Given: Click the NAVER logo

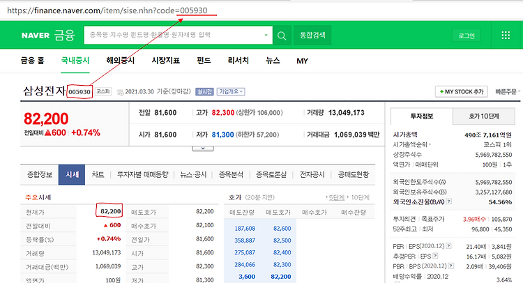Looking at the screenshot, I should point(36,36).
